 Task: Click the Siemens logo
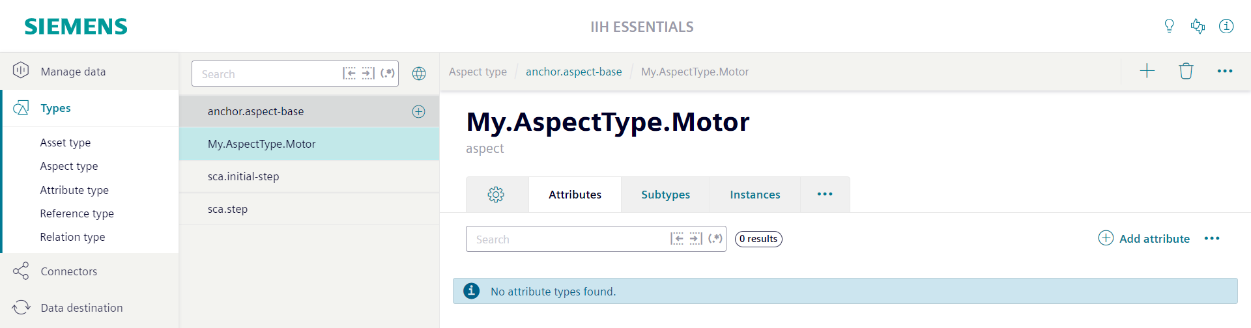(x=76, y=27)
